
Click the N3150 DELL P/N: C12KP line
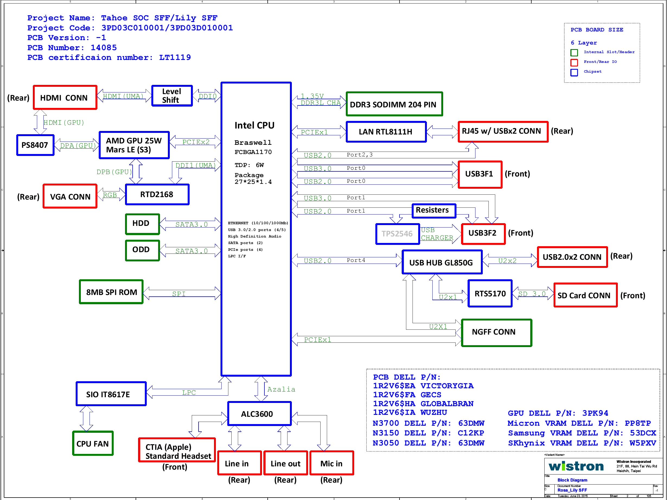[x=428, y=433]
